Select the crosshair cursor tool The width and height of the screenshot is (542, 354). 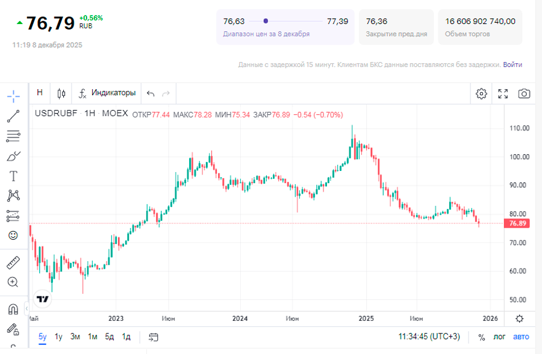(x=13, y=96)
